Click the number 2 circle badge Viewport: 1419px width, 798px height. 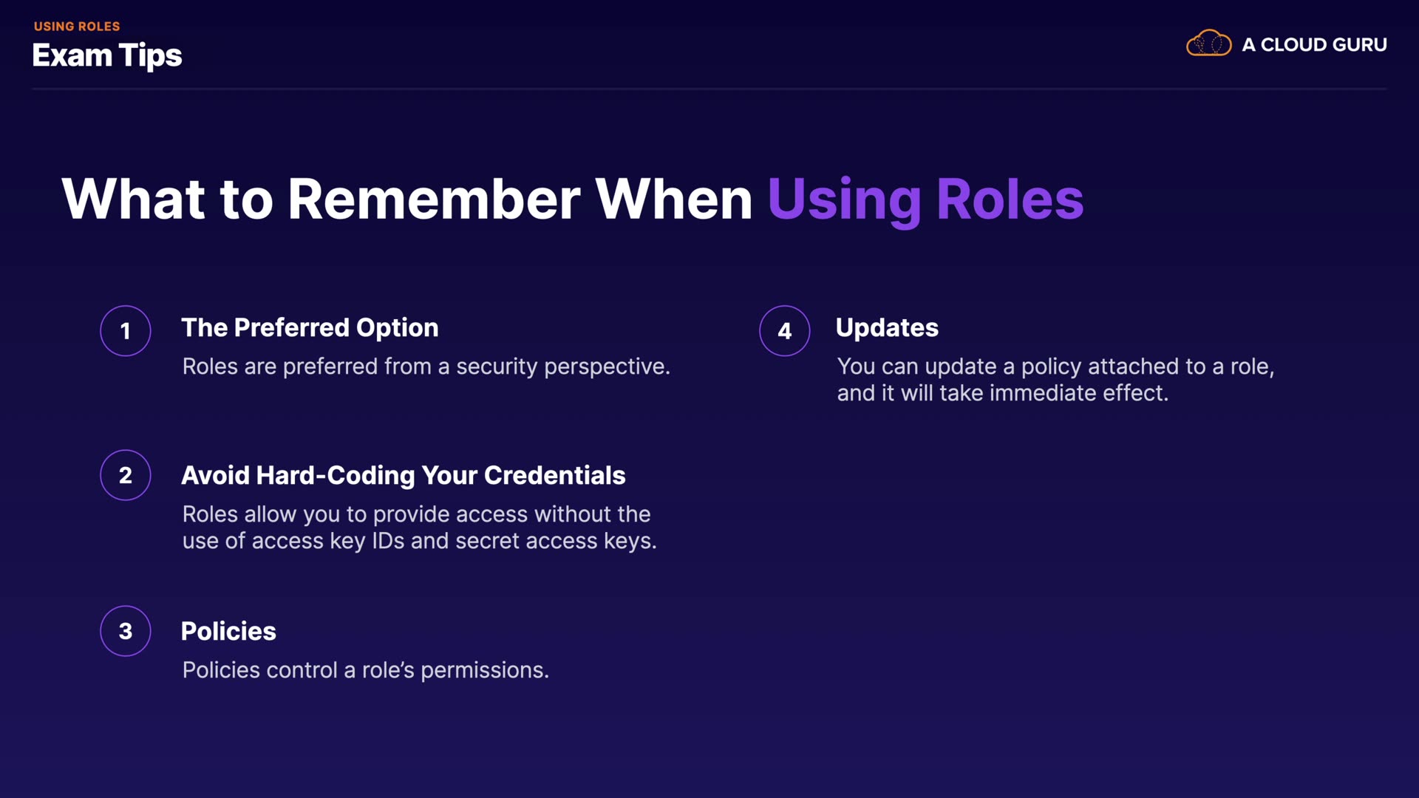[x=126, y=475]
